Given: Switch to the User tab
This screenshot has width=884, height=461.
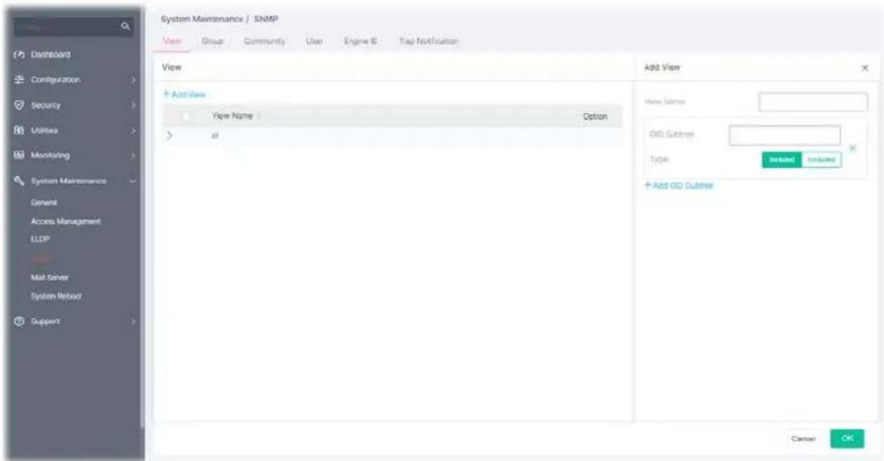Looking at the screenshot, I should [x=314, y=41].
